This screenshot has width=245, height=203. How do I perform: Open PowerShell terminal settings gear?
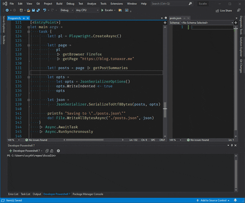pos(58,151)
